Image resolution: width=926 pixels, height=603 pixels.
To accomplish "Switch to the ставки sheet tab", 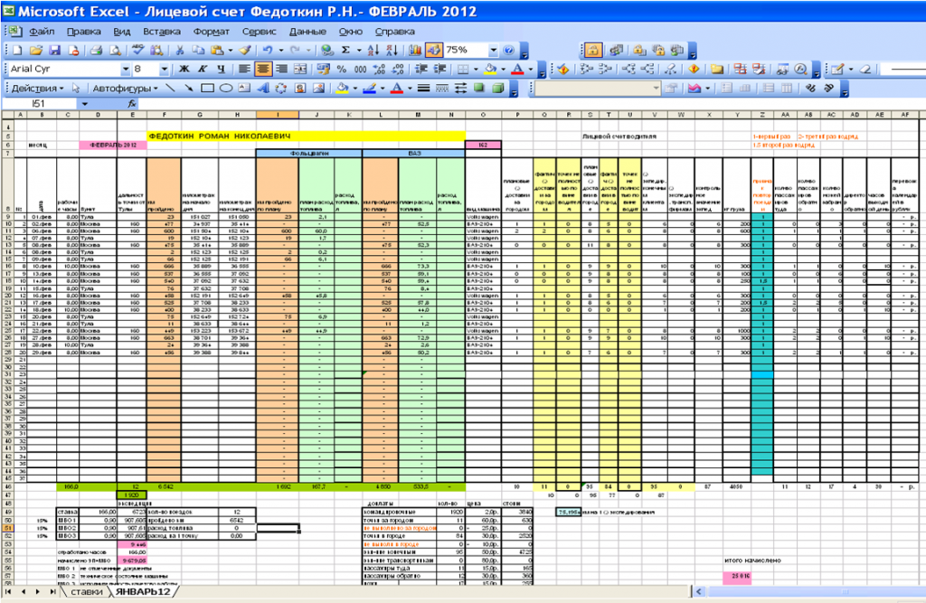I will click(86, 591).
